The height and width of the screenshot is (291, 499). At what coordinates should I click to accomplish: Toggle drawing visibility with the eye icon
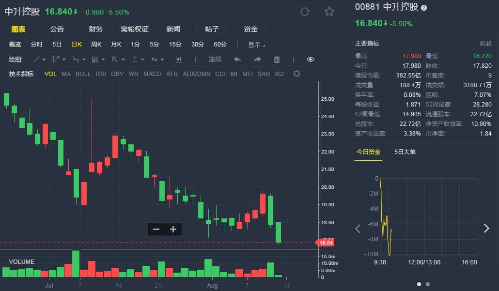pos(311,60)
